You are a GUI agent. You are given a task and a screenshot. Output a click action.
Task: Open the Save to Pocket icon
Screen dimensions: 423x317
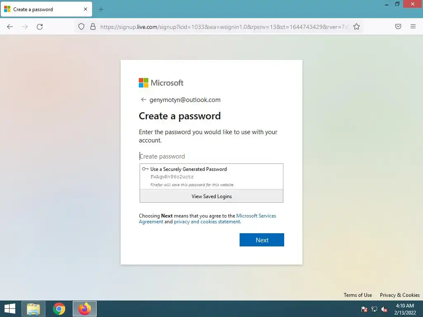tap(398, 26)
